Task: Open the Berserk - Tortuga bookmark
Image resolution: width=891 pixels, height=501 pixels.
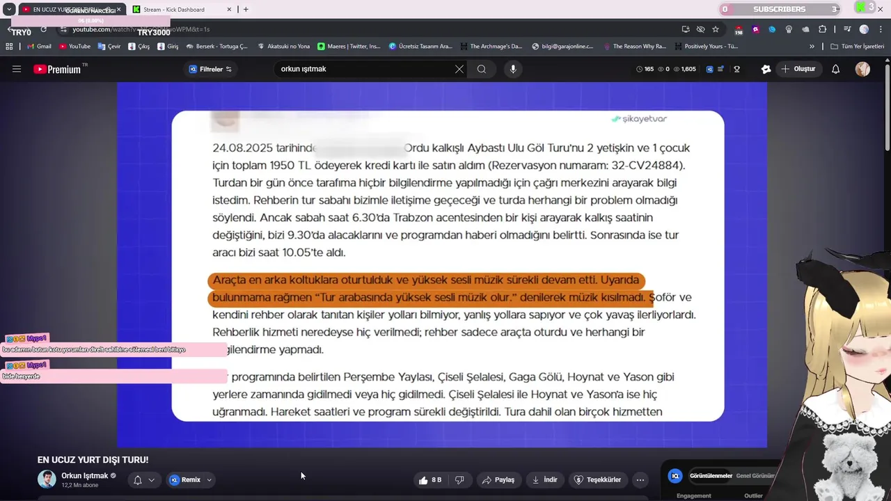Action: coord(217,47)
